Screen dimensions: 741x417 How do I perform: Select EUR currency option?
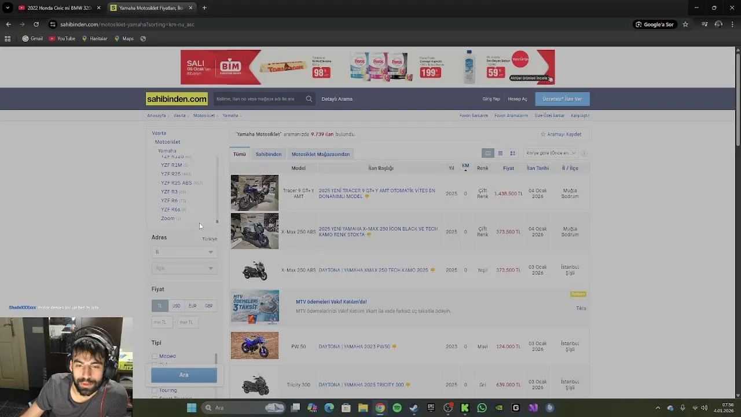pyautogui.click(x=192, y=306)
